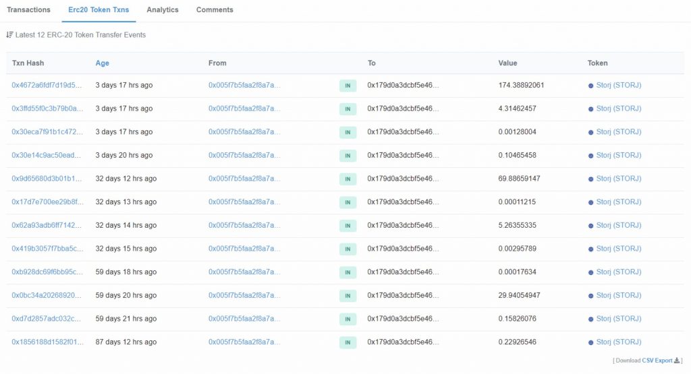Click the IN badge on the 87 days row

tap(348, 342)
